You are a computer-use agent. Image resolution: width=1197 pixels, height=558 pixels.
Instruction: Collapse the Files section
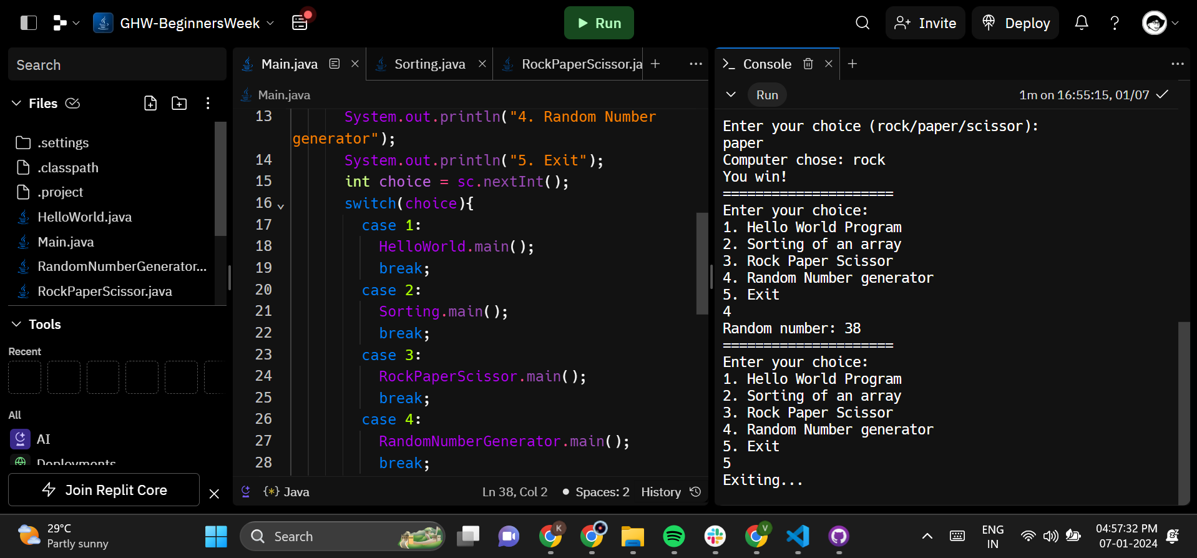pyautogui.click(x=17, y=104)
